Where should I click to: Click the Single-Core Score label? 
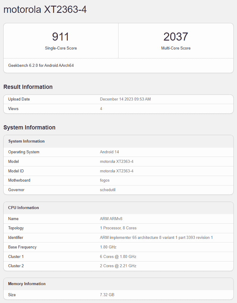(x=61, y=48)
